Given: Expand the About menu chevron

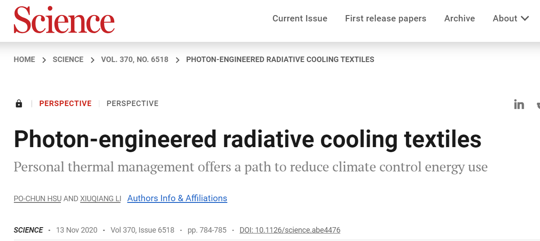Looking at the screenshot, I should point(525,18).
